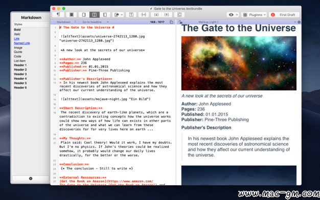The image size is (320, 200).
Task: Click the boxed C toolbar icon
Action: point(179,15)
